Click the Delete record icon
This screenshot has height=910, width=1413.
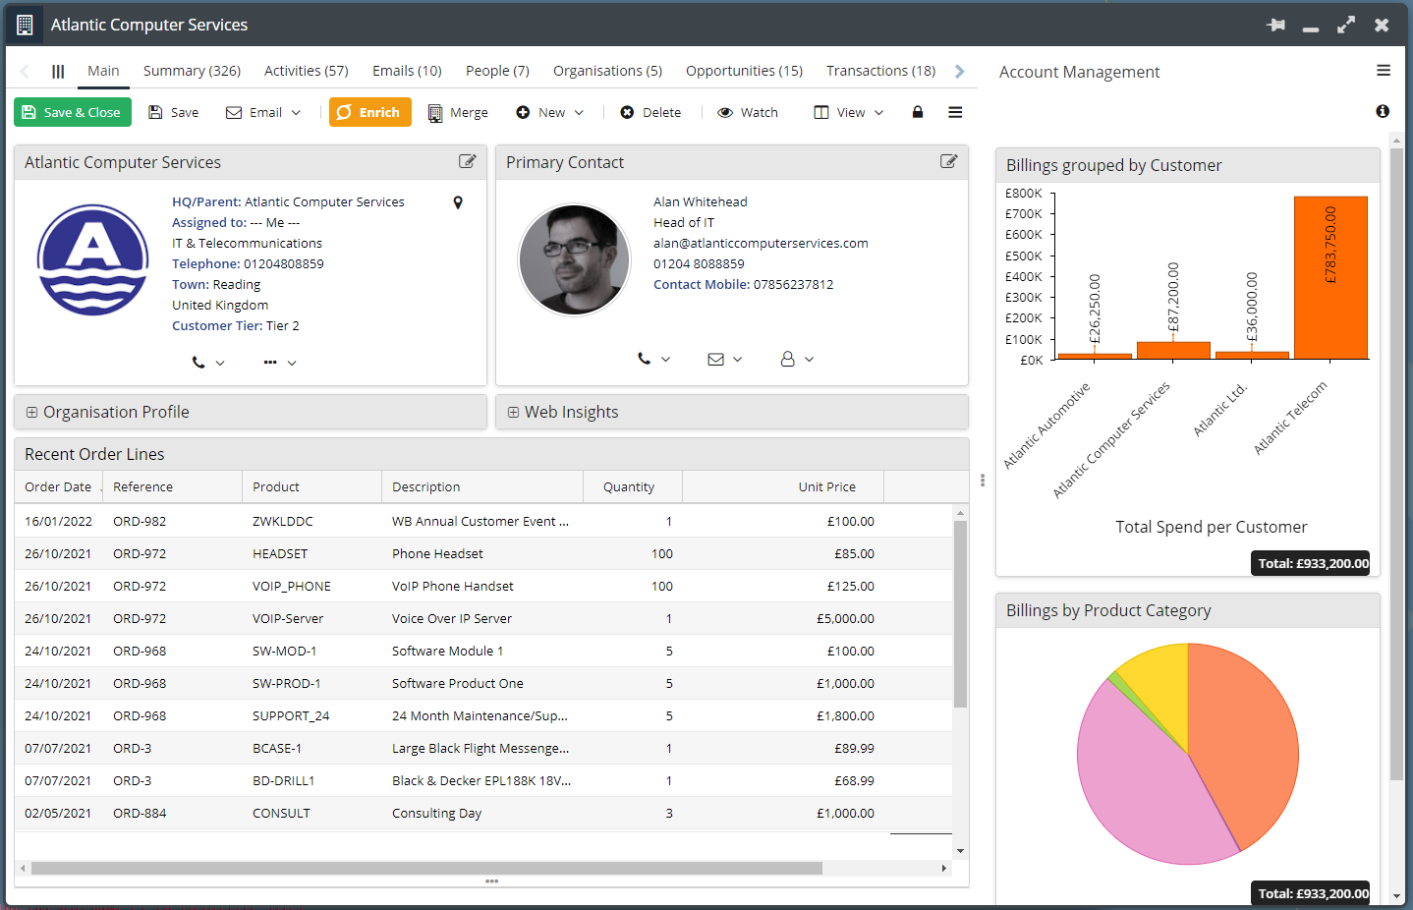click(650, 112)
